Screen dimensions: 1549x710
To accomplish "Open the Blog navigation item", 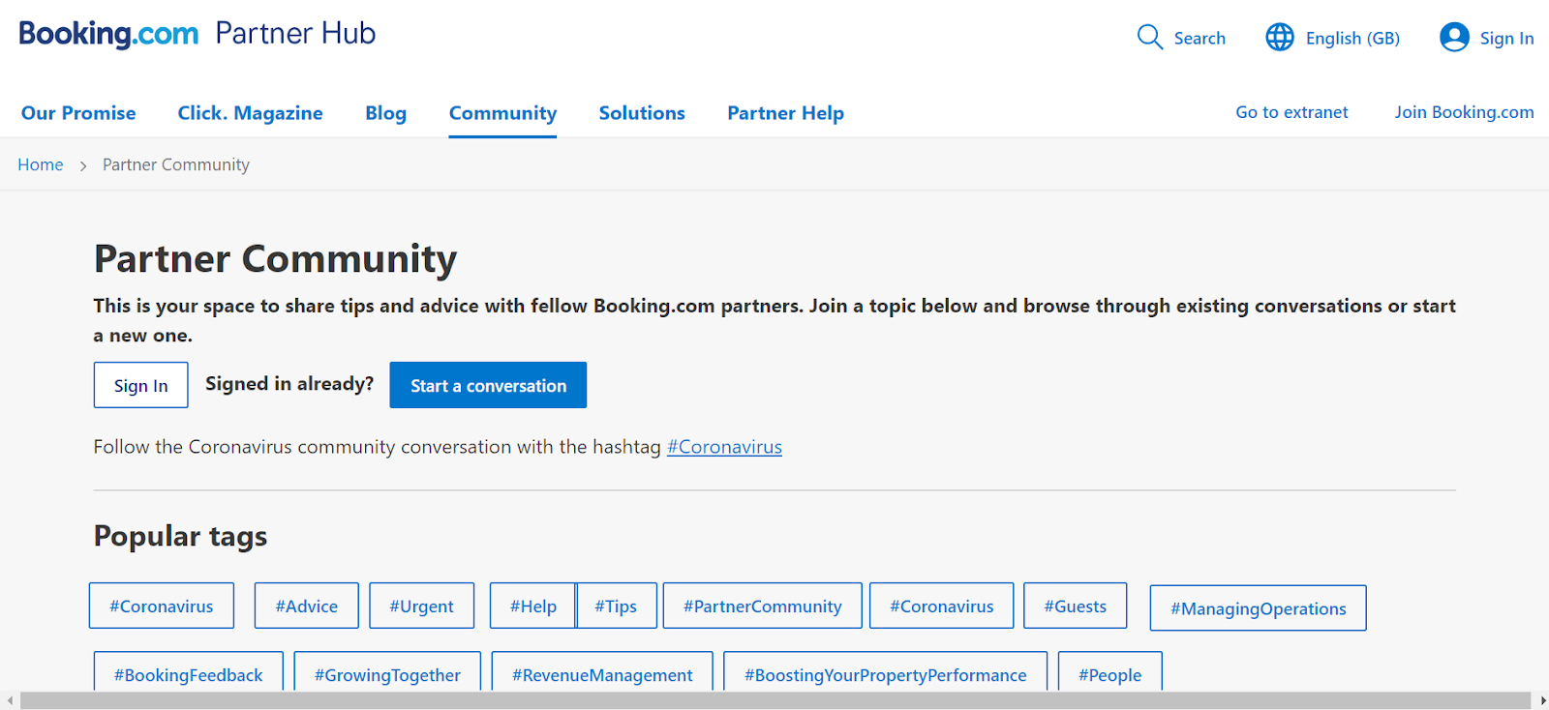I will [x=385, y=113].
